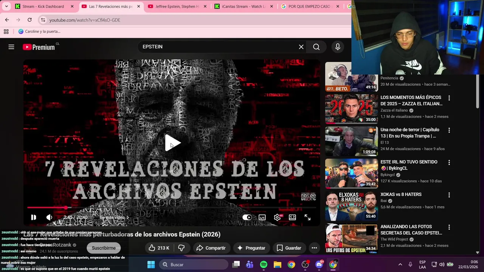Run search with the magnifier button
The width and height of the screenshot is (484, 272).
click(x=316, y=47)
